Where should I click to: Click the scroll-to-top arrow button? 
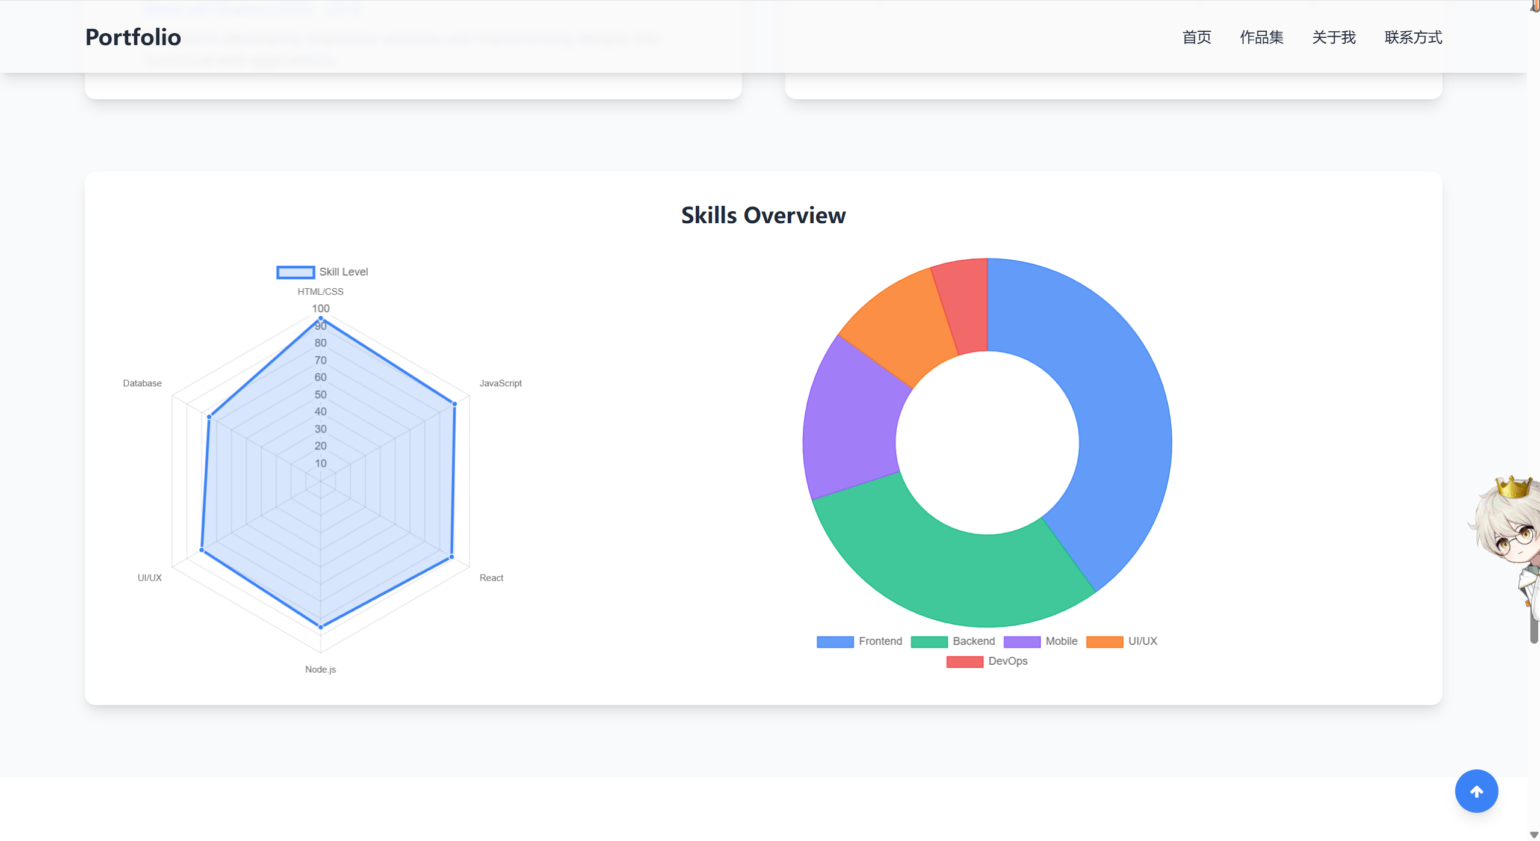(x=1476, y=790)
